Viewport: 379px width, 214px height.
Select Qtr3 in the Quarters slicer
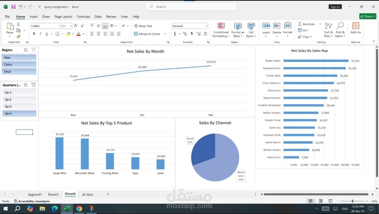(19, 106)
